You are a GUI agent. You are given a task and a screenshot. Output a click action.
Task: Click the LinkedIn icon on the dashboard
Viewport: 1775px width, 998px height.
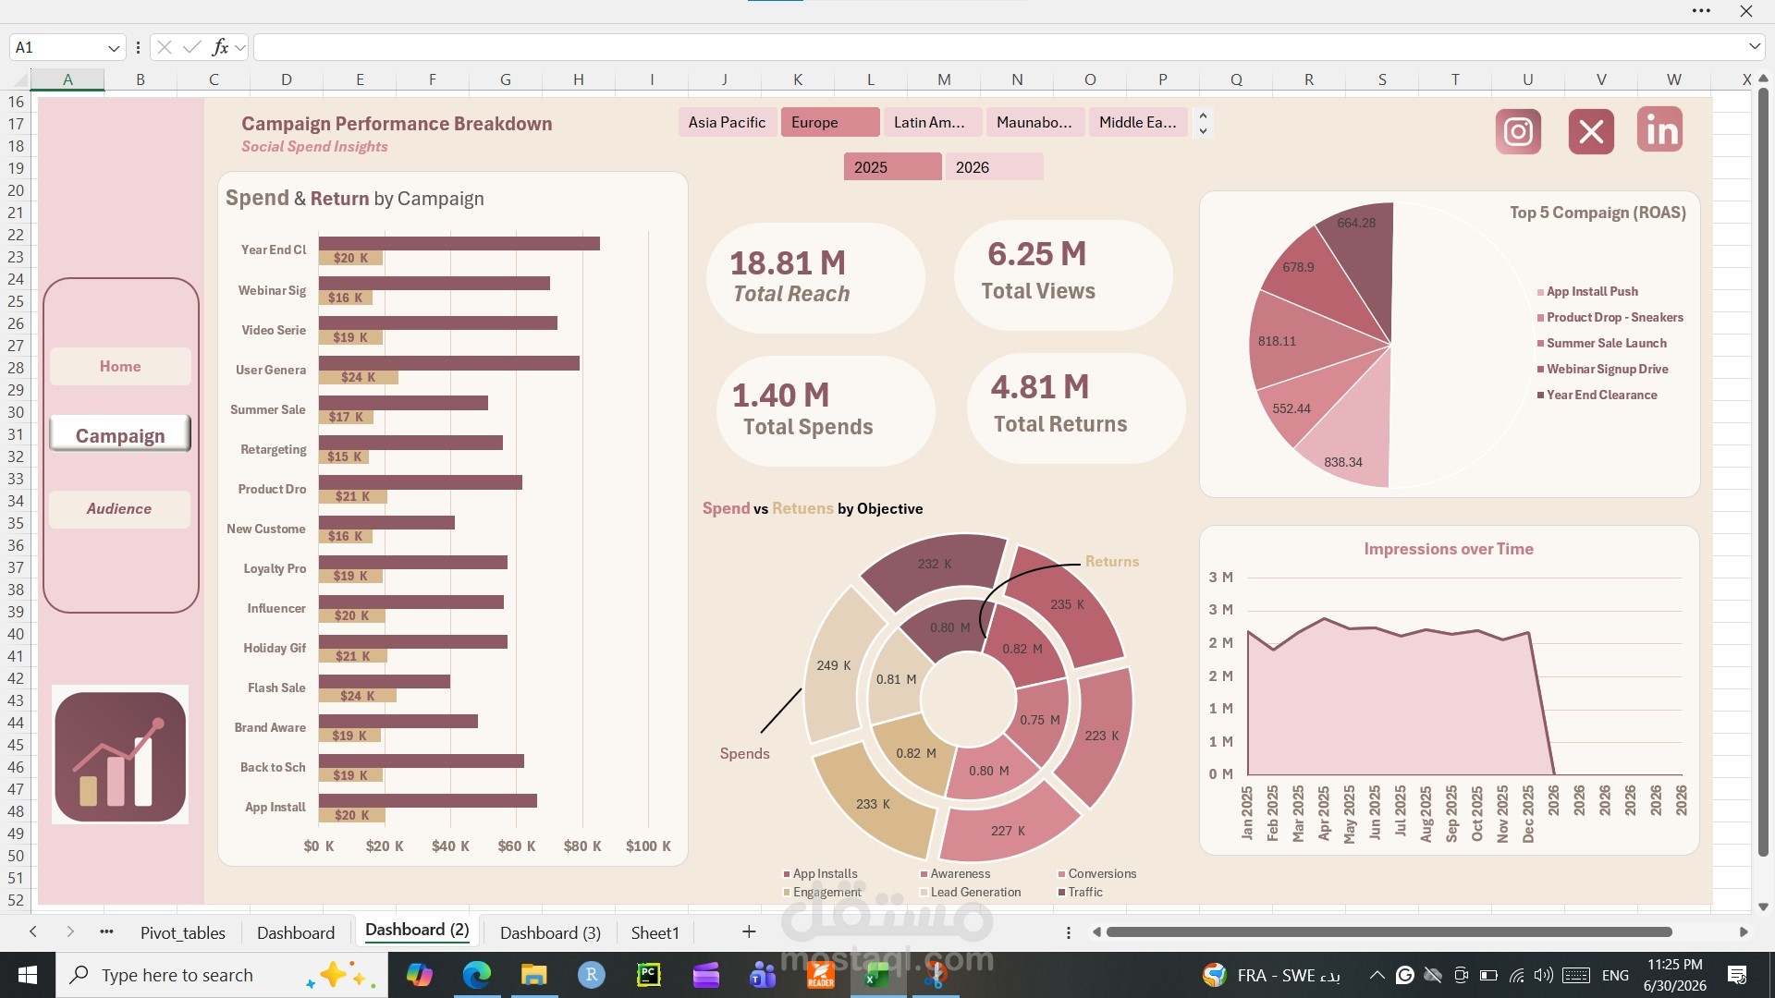[1659, 129]
